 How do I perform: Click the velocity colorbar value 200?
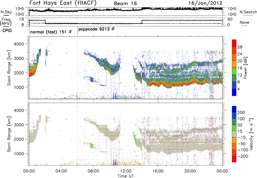241,112
